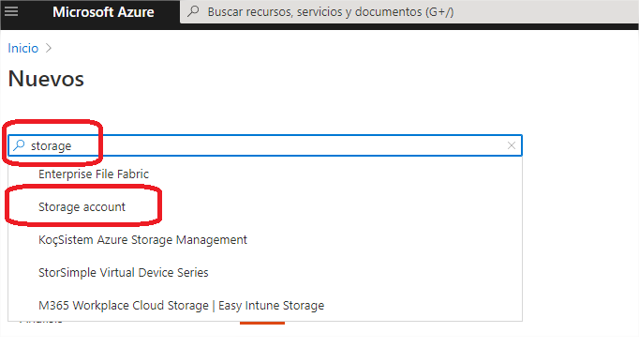Select the Enterprise File Fabric suggestion
Image resolution: width=639 pixels, height=348 pixels.
click(x=94, y=174)
